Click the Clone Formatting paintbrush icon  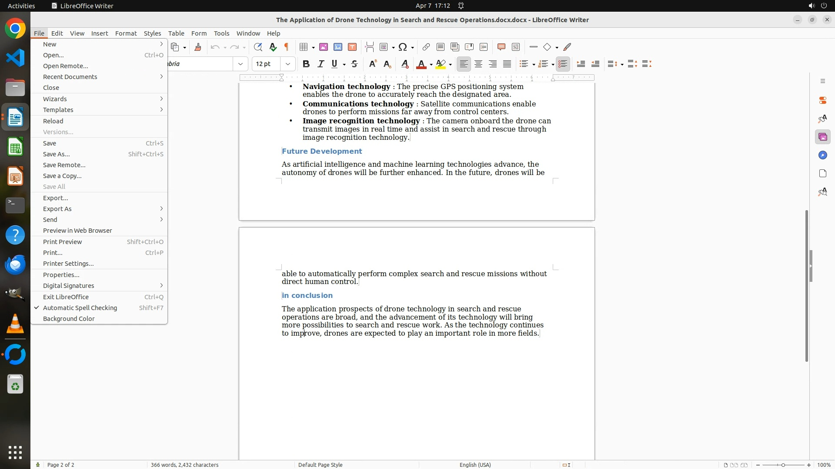[x=198, y=47]
